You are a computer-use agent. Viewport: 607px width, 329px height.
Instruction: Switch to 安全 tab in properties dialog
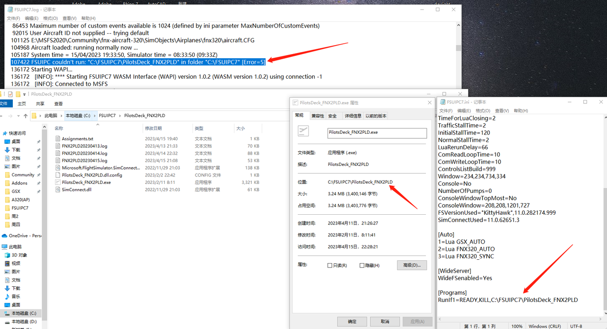[x=332, y=116]
